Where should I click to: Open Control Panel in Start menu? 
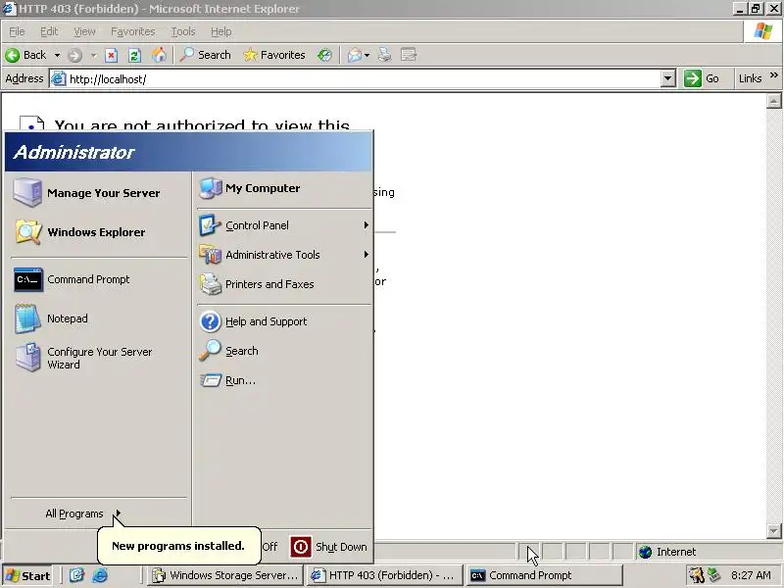[284, 225]
